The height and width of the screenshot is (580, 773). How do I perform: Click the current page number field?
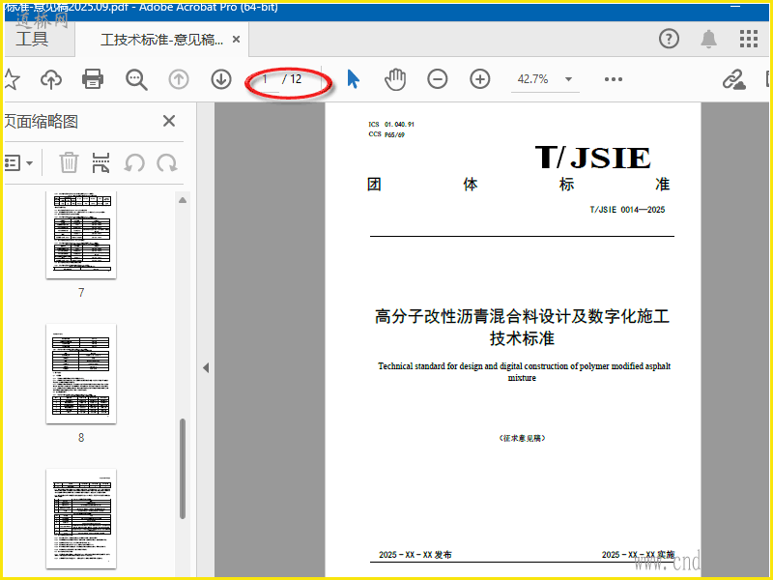pyautogui.click(x=266, y=79)
